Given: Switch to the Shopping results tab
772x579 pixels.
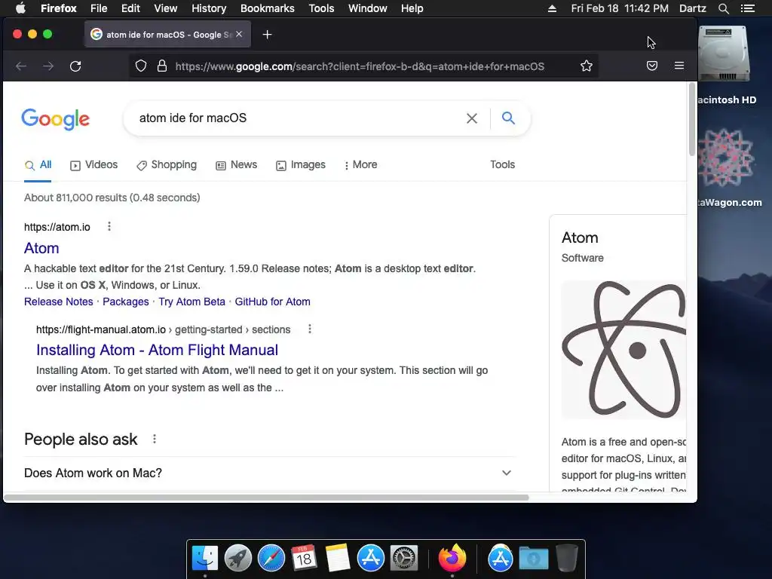Looking at the screenshot, I should pos(167,165).
